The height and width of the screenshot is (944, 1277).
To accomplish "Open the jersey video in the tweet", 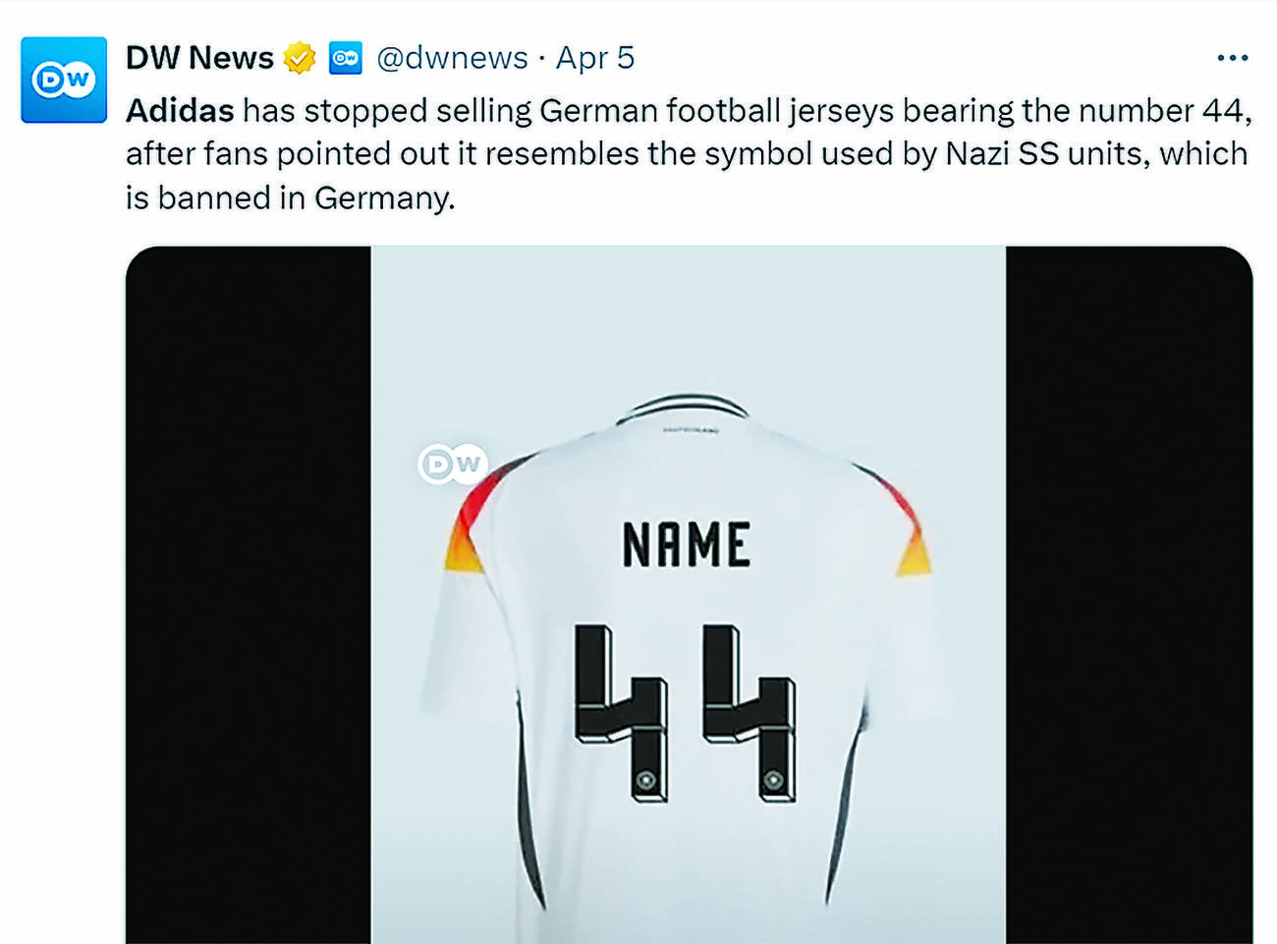I will [x=689, y=594].
